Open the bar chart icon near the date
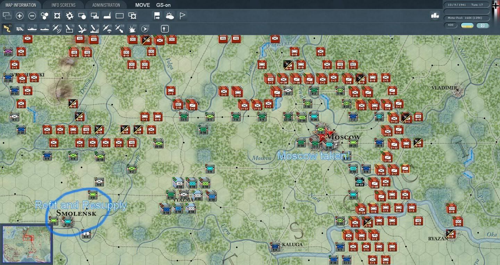Viewport: 500px width, 265px height. (435, 16)
